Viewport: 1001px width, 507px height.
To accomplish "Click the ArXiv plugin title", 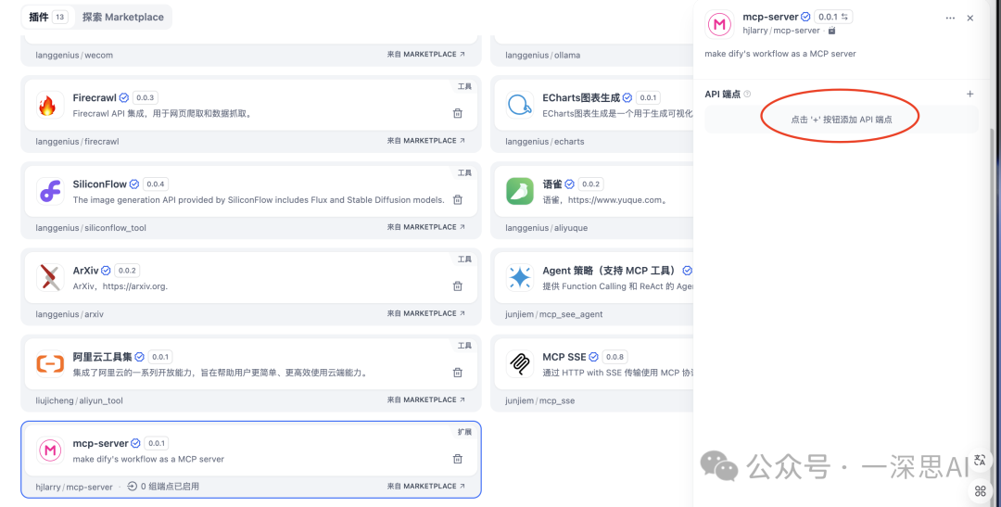I will pyautogui.click(x=85, y=271).
